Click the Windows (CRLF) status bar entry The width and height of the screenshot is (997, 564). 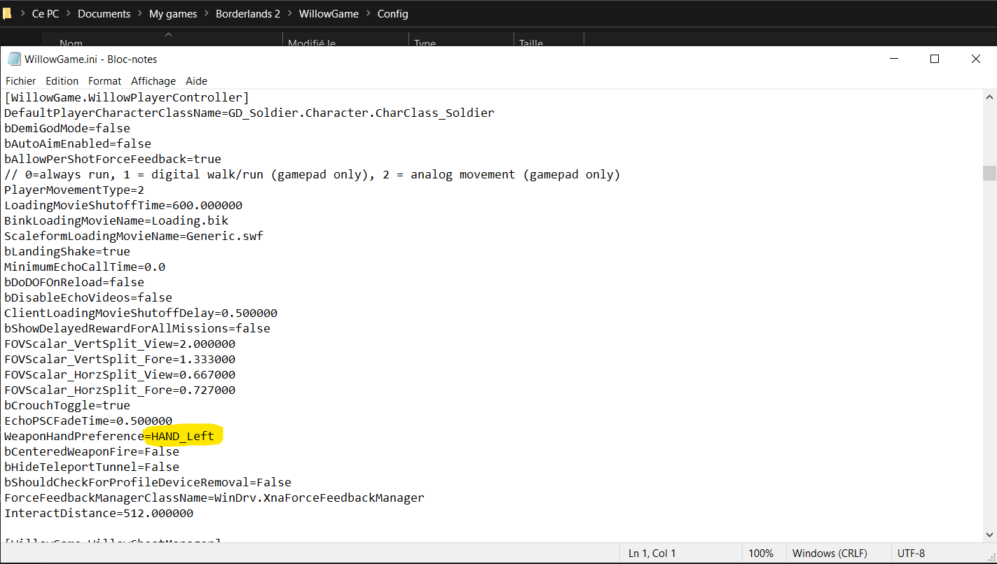point(830,554)
